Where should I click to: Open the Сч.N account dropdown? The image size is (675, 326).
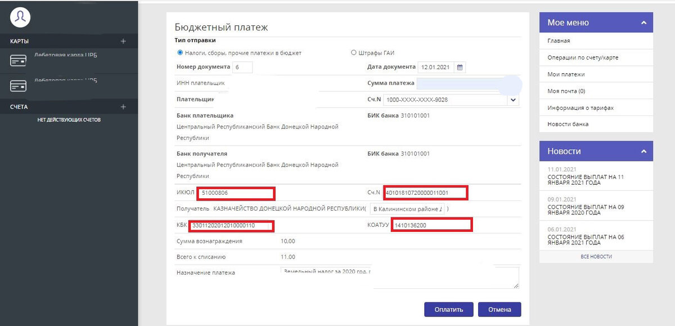512,100
